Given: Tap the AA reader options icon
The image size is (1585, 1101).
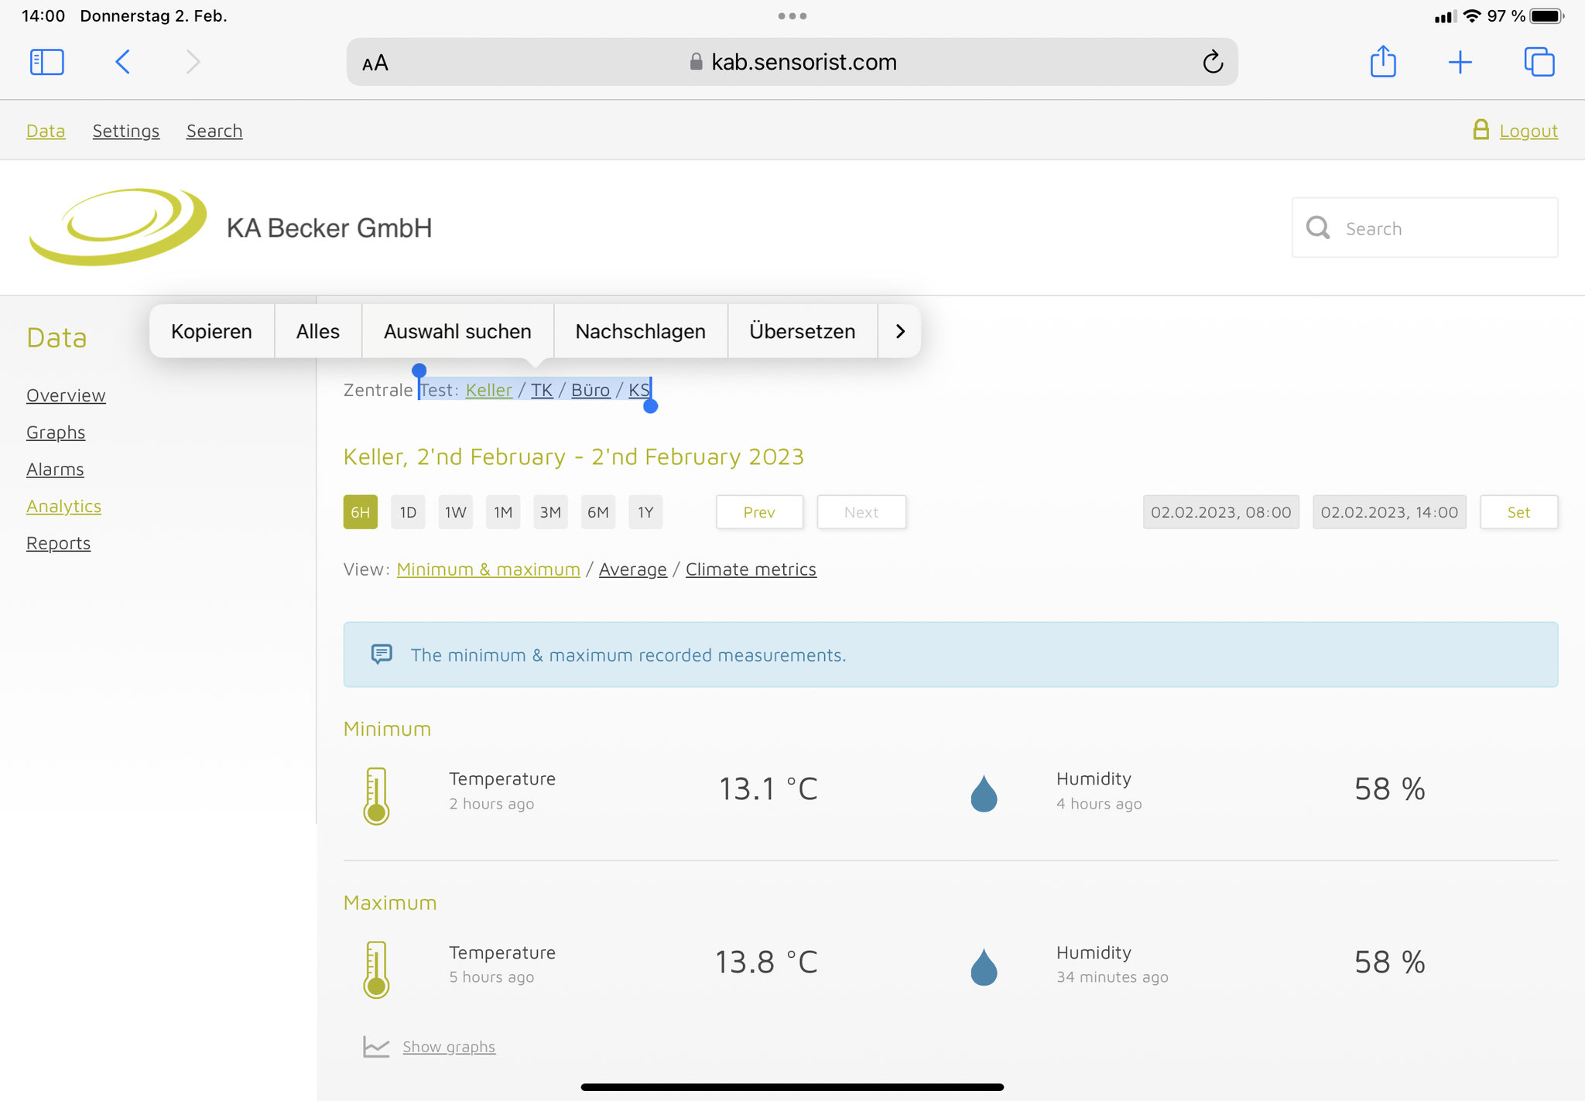Looking at the screenshot, I should pos(375,63).
